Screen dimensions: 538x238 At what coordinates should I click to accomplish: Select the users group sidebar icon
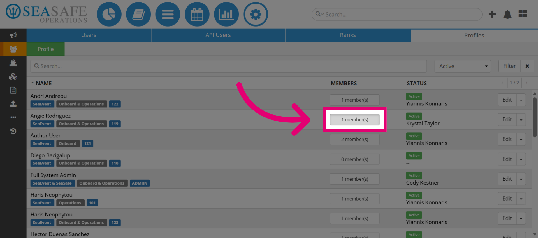click(x=13, y=49)
